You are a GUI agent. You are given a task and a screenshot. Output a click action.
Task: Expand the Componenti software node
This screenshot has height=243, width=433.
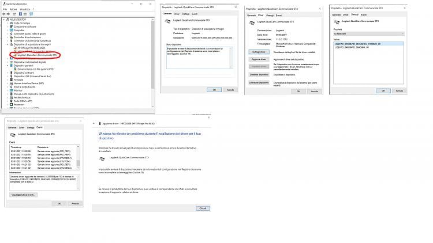(x=8, y=26)
